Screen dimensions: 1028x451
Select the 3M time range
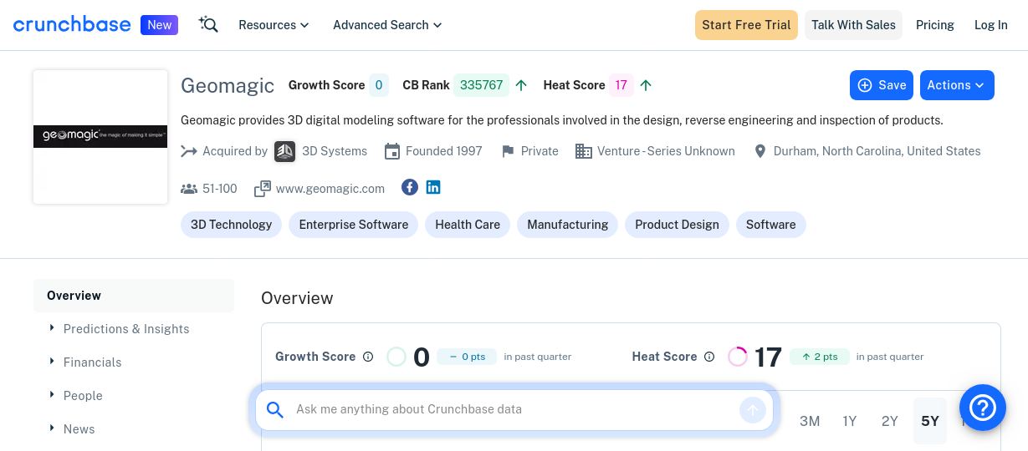(810, 421)
